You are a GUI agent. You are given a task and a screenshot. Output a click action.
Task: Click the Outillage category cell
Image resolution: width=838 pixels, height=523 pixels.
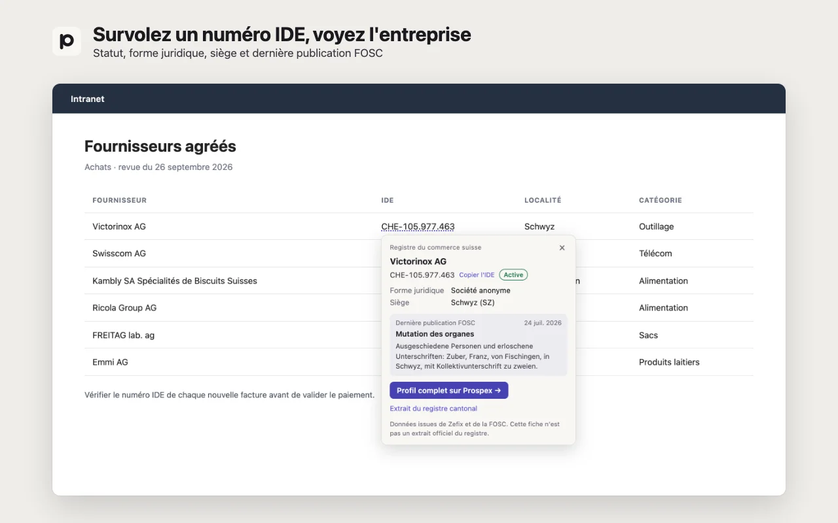(x=657, y=227)
